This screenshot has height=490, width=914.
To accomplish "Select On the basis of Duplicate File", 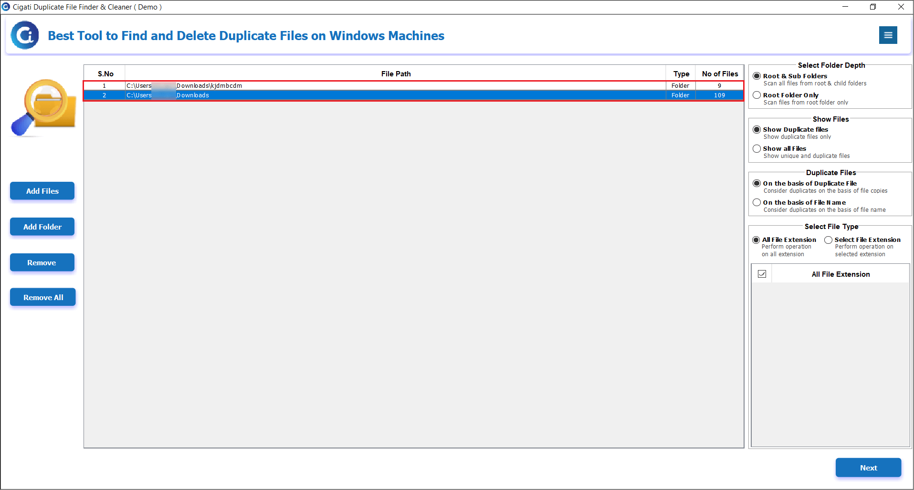I will pos(756,183).
